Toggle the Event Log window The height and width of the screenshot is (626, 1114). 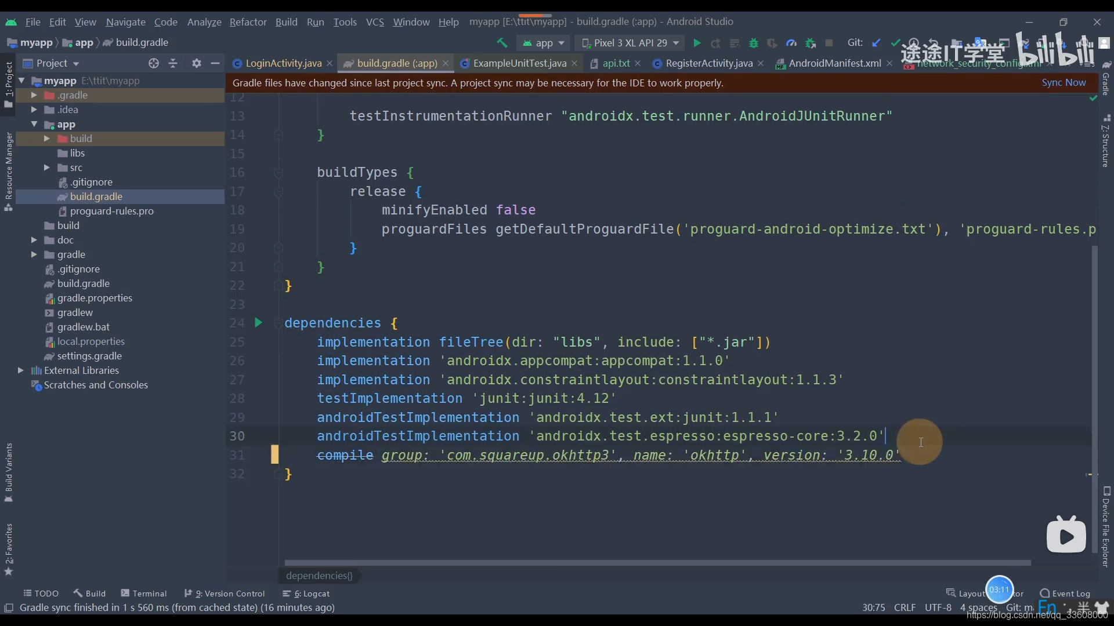[1065, 594]
